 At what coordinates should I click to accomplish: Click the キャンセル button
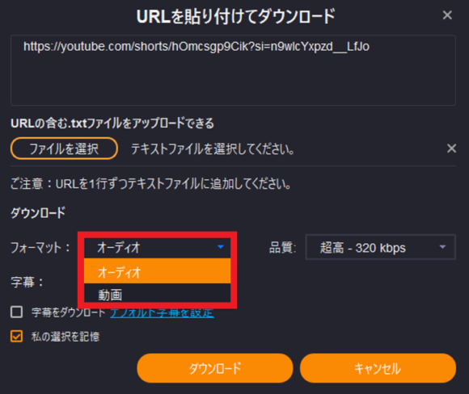click(378, 368)
